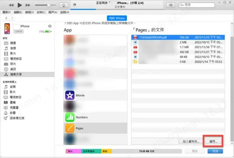Select the 17d36dd209f3ef0.pdf file
Viewport: 234px width, 158px height.
pos(178,37)
